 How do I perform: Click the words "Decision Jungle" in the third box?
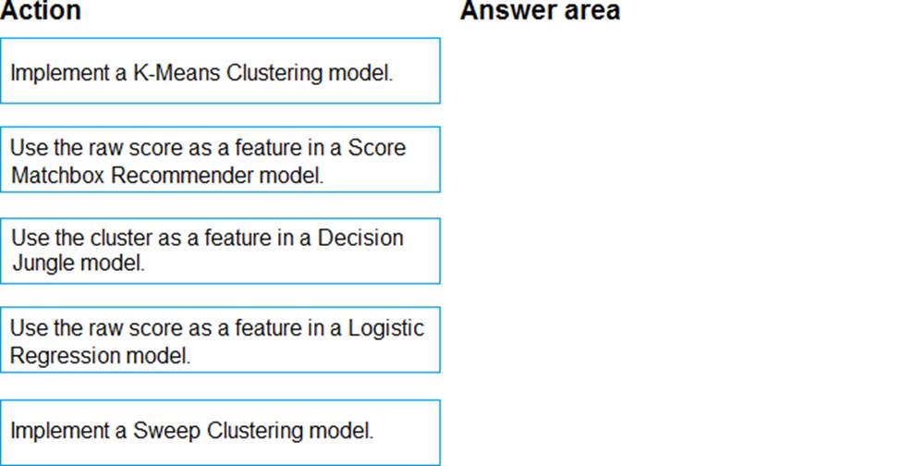click(360, 238)
